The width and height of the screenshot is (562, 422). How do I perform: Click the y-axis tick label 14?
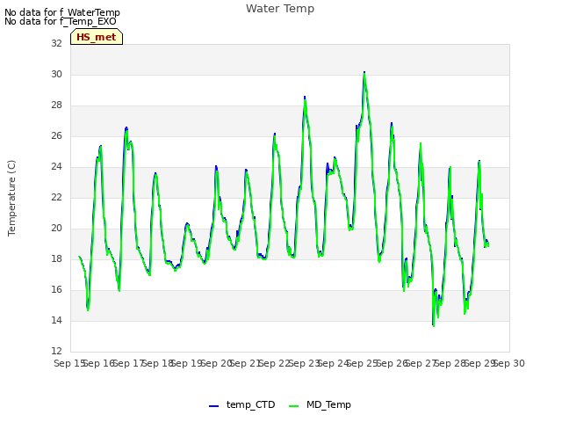[x=56, y=320]
